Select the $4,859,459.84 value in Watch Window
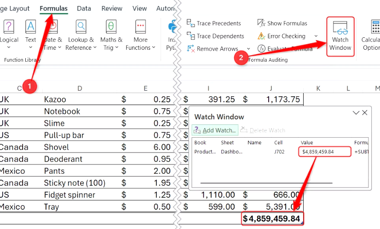This screenshot has width=380, height=229. [318, 152]
